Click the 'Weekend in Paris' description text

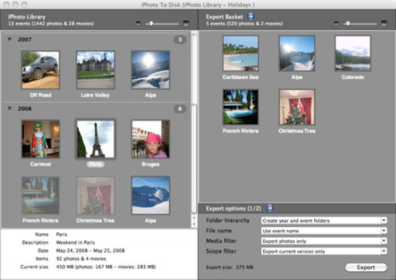click(x=76, y=242)
